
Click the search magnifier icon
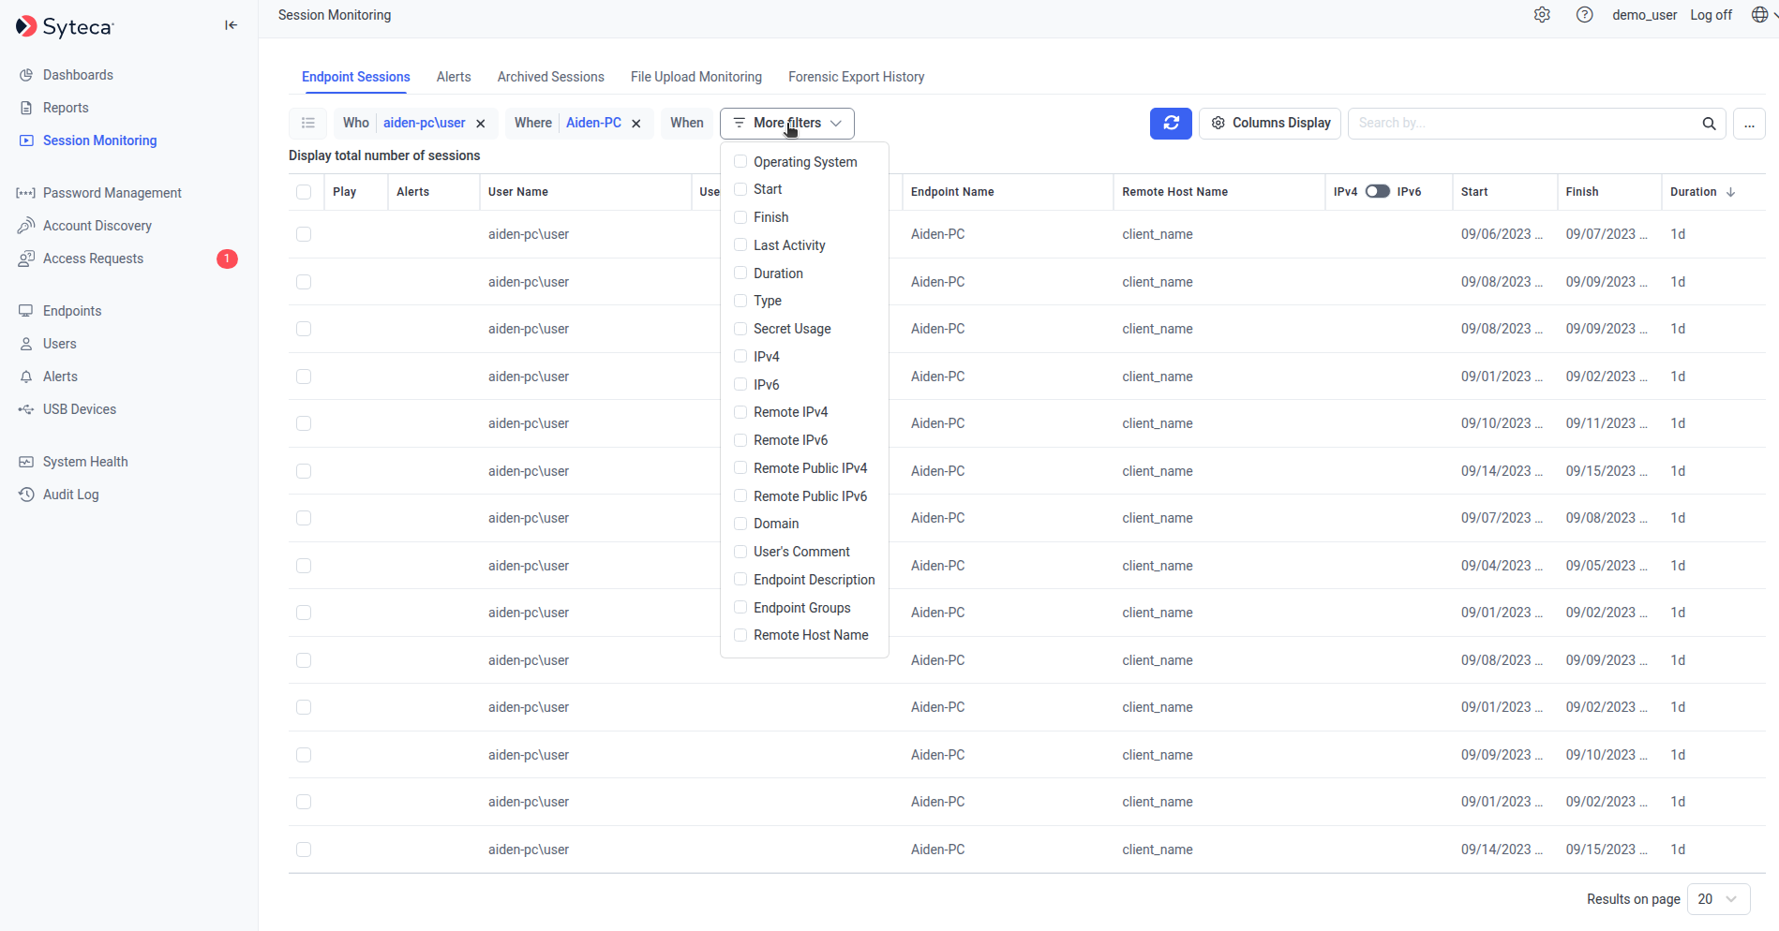point(1709,124)
